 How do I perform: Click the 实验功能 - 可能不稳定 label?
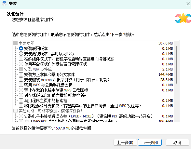point(50,111)
